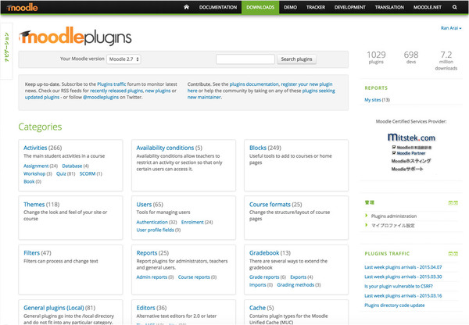Open the search magnifier icon in top bar
The image size is (469, 325).
pos(455,7)
